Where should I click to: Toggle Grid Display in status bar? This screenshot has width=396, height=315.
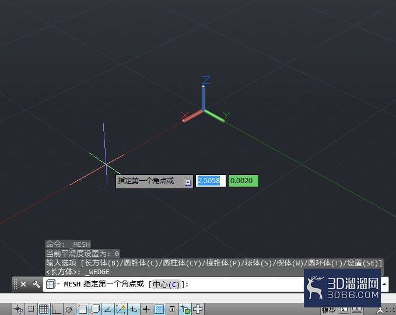pos(44,309)
